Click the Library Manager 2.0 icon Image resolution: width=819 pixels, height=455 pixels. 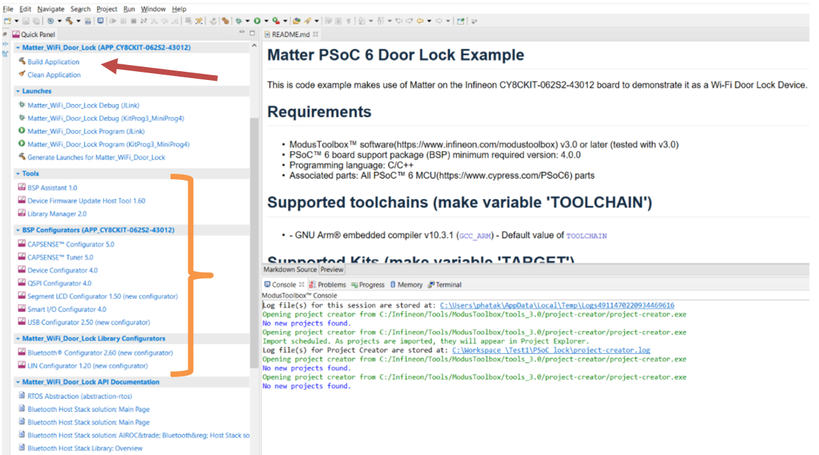pos(22,213)
